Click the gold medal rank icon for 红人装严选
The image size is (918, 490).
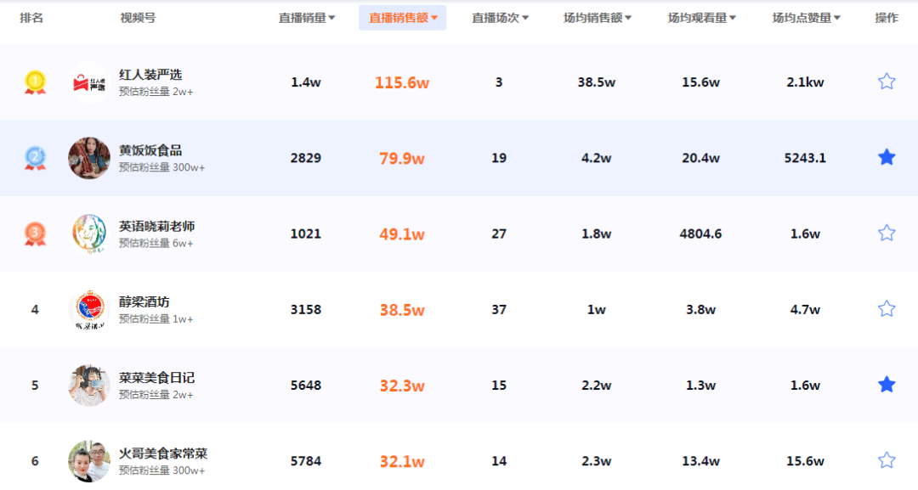34,82
